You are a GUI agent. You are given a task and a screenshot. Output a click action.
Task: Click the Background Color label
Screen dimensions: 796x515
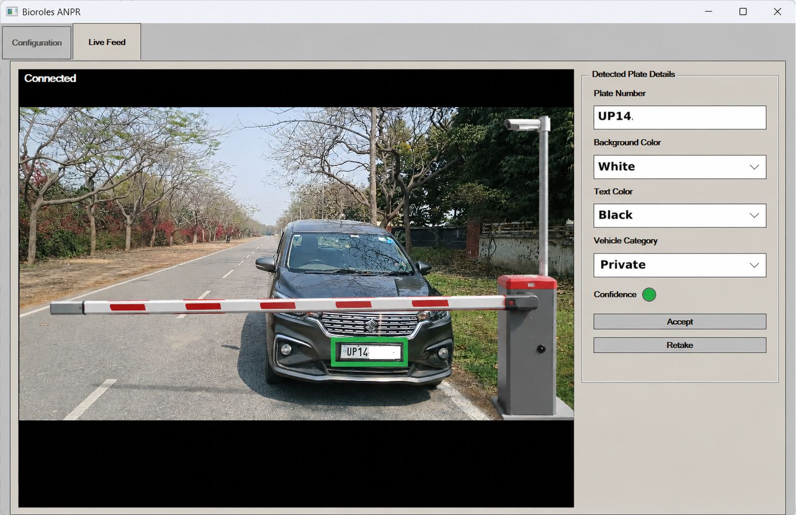coord(627,142)
